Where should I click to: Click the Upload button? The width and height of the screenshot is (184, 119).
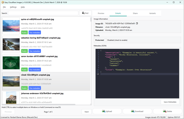click(x=107, y=111)
